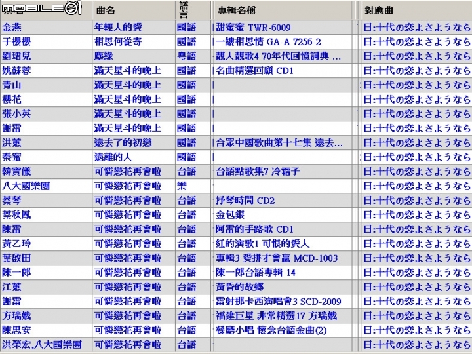
Task: Select artist 張小英
Action: click(16, 114)
